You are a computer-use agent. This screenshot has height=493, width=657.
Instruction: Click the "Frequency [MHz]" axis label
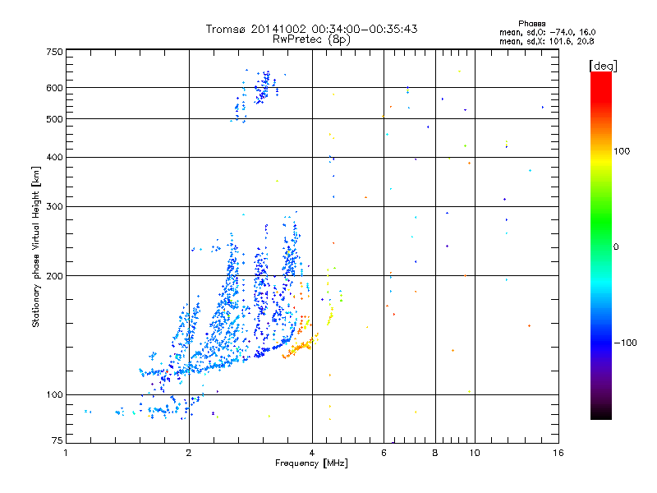[311, 463]
